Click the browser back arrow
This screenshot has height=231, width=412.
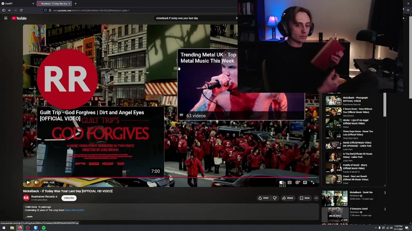pos(10,10)
